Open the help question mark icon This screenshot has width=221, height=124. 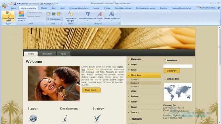(219, 8)
